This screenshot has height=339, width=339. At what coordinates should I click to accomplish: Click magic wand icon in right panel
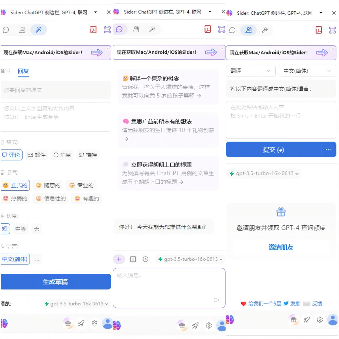[x=265, y=30]
